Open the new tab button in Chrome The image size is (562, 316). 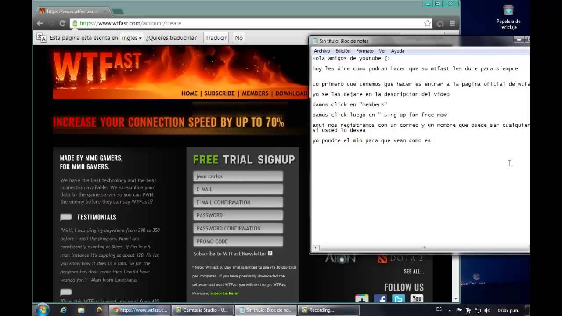tap(117, 11)
